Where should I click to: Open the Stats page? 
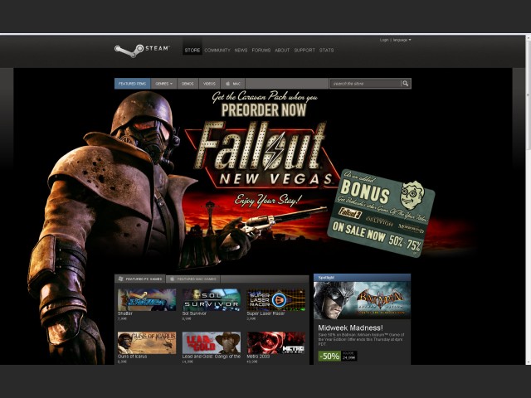coord(326,50)
